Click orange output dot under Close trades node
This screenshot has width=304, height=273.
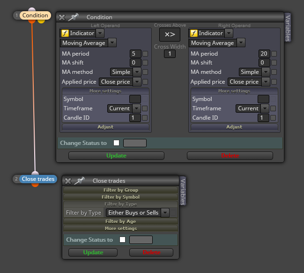point(35,185)
